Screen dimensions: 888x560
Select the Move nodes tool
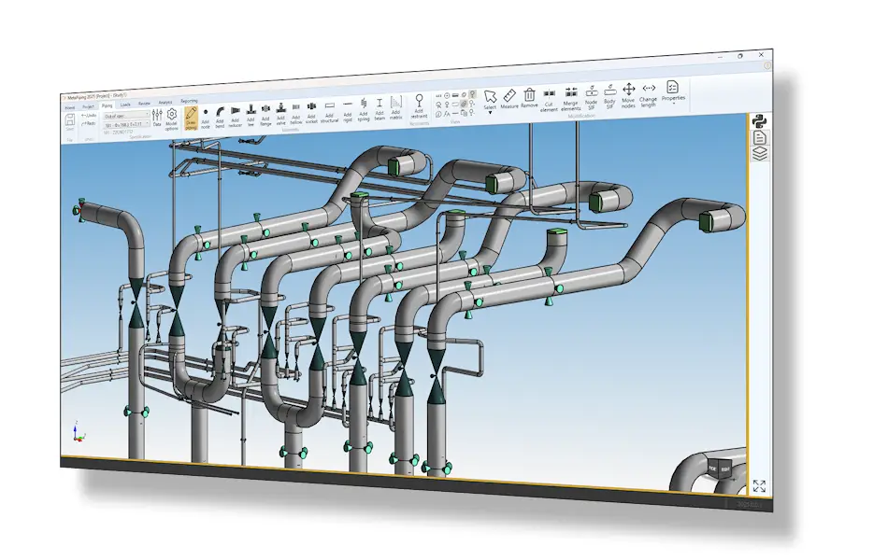pos(628,92)
